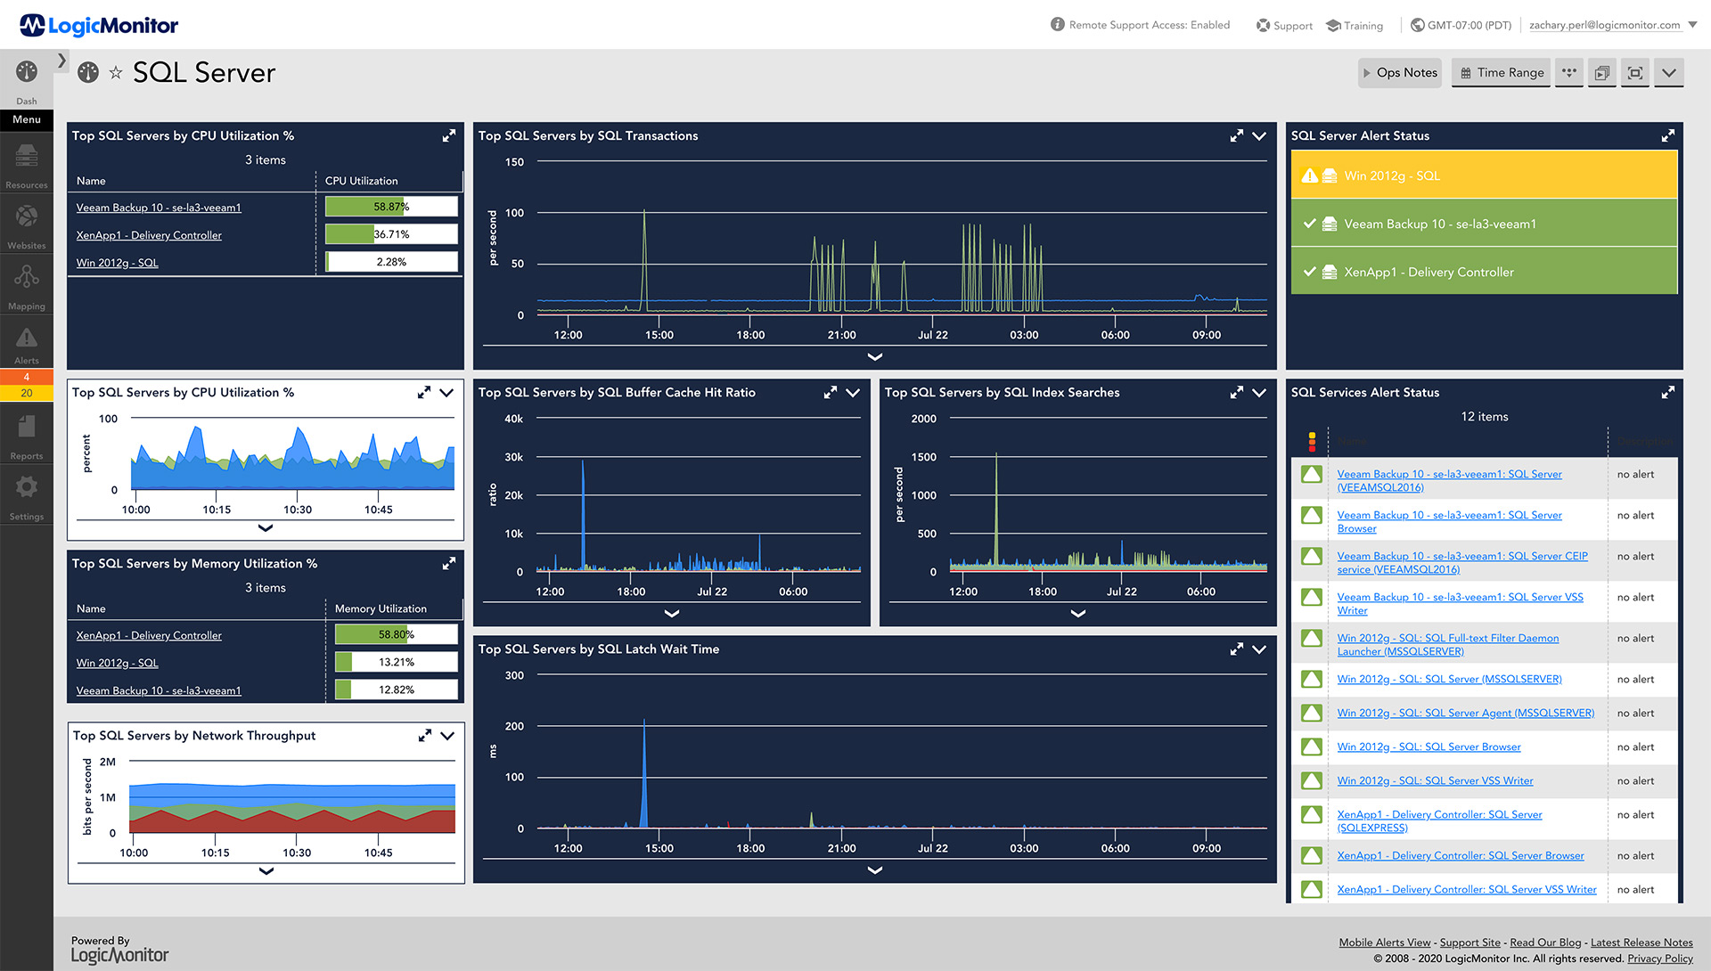Click the Remote Support Access info icon
The width and height of the screenshot is (1711, 971).
click(1058, 24)
